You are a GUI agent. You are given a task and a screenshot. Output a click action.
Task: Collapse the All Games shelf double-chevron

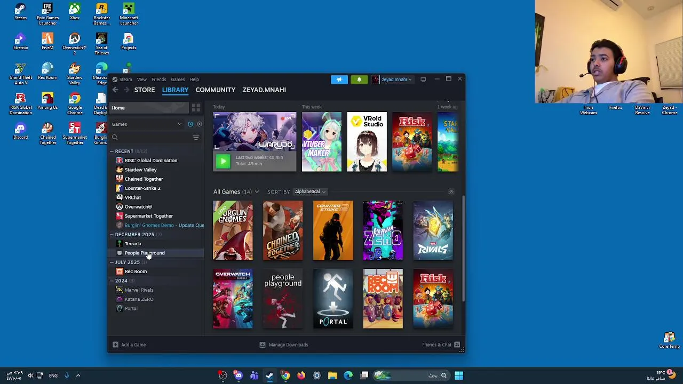[451, 191]
